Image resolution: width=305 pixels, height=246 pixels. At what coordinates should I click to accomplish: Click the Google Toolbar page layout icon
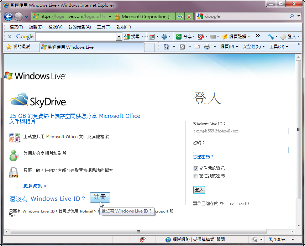pos(152,36)
